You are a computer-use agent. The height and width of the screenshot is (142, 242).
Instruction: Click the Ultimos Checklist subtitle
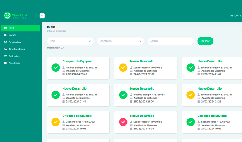pos(56,31)
